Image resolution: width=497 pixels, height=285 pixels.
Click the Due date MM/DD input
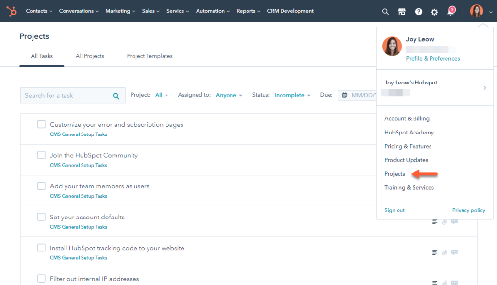click(x=357, y=95)
